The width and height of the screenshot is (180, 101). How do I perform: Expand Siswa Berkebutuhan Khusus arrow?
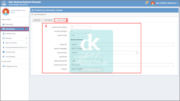click(26, 47)
